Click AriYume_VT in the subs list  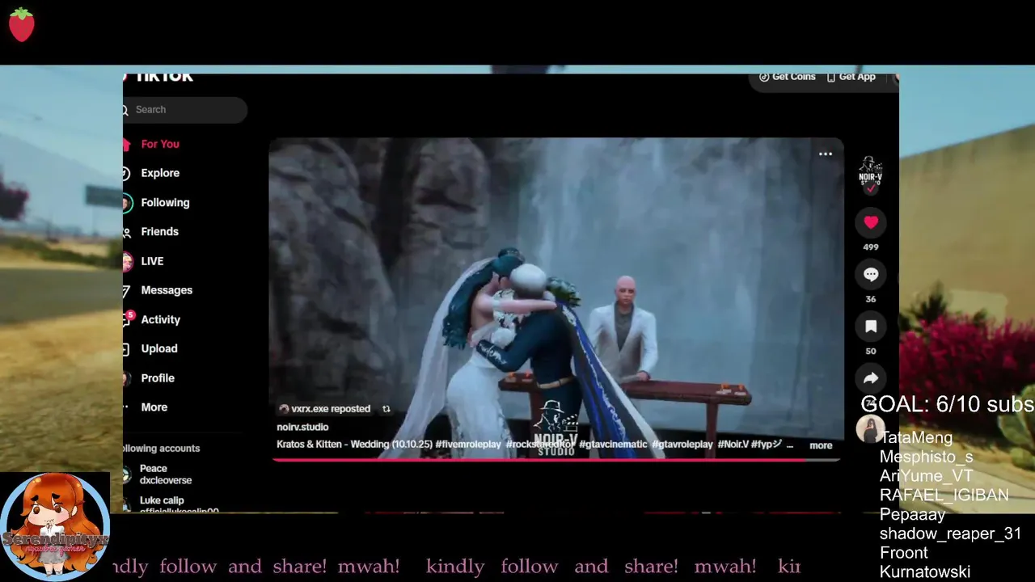tap(926, 476)
